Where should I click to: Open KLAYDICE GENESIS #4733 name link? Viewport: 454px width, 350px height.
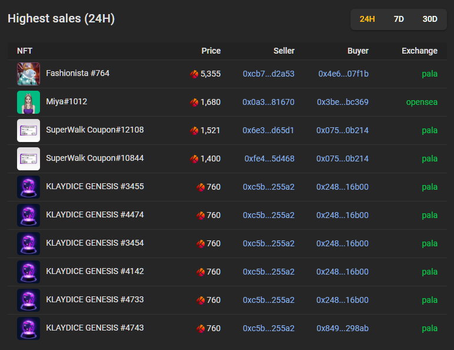click(x=95, y=299)
